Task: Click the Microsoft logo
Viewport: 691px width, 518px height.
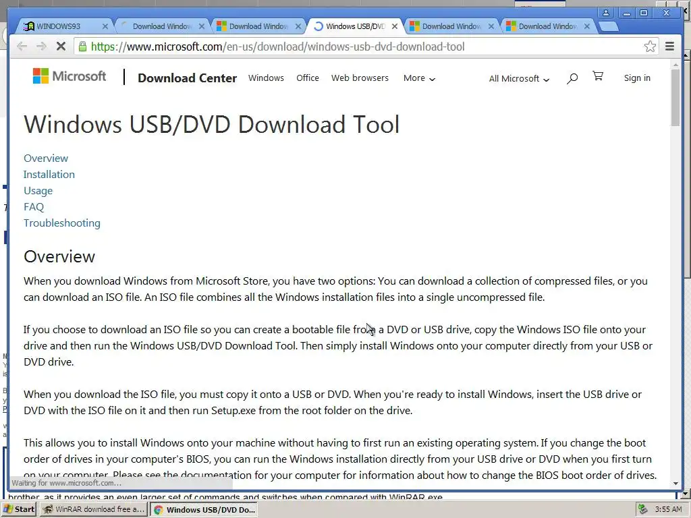Action: tap(70, 76)
